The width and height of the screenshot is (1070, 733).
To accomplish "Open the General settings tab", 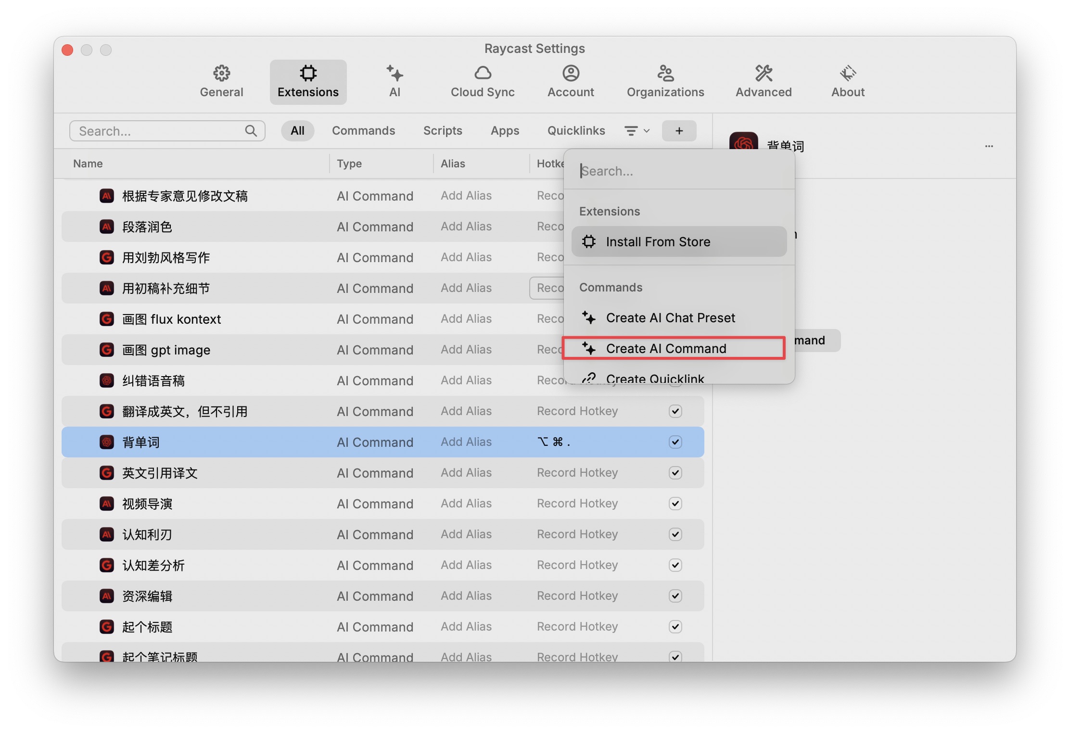I will click(221, 82).
